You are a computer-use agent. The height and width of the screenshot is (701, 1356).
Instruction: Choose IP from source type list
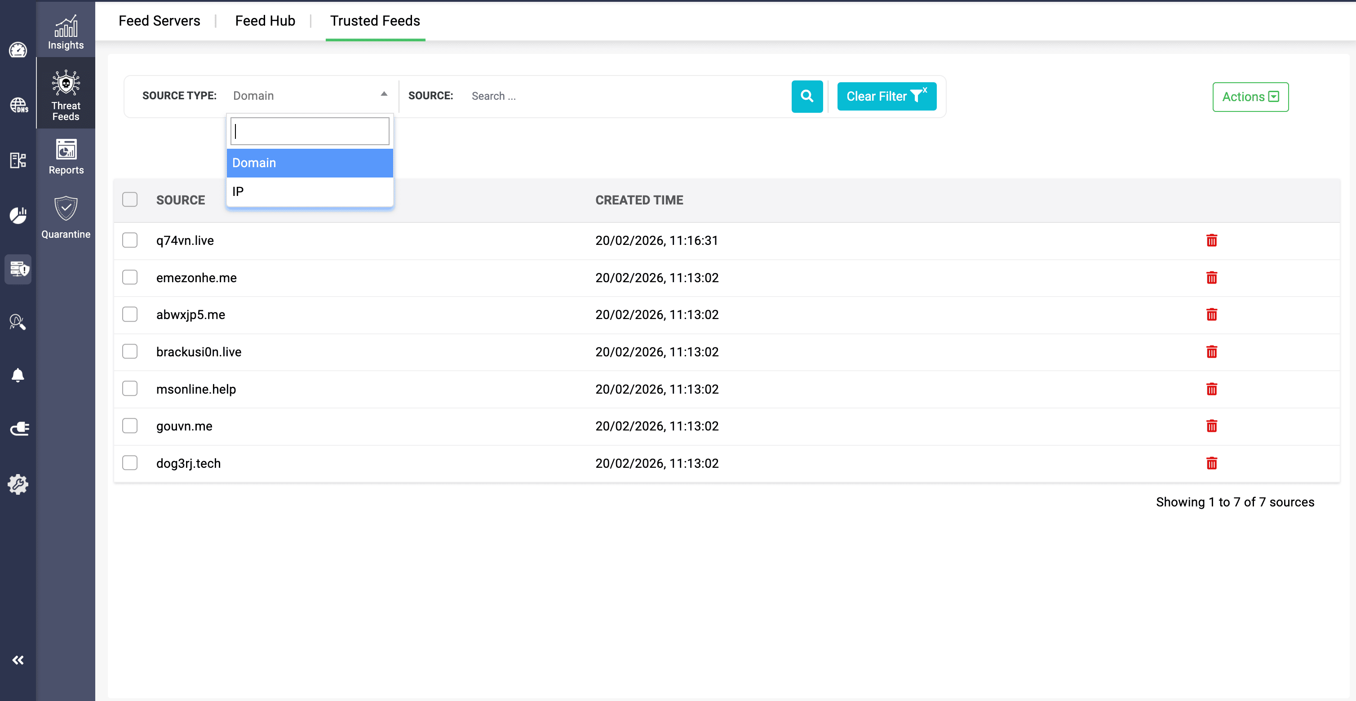[x=310, y=191]
